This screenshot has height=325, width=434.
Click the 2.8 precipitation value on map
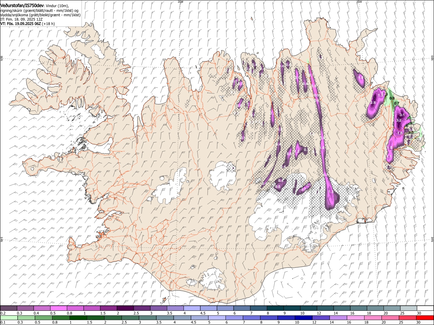click(x=373, y=103)
